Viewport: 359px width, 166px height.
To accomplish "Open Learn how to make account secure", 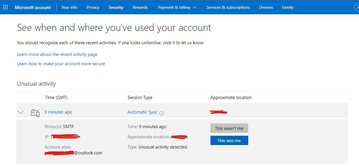I will click(61, 64).
